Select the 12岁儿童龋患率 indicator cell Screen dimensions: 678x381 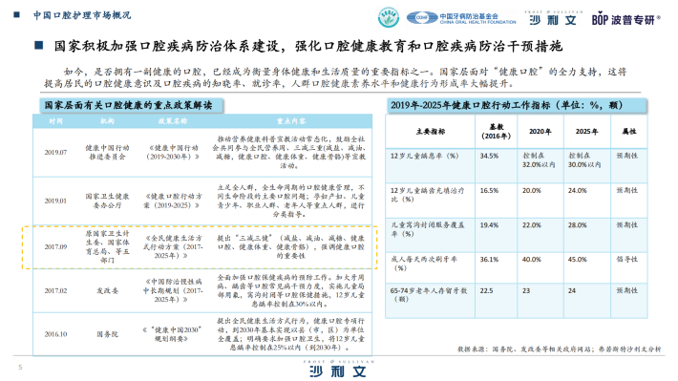[x=425, y=156]
